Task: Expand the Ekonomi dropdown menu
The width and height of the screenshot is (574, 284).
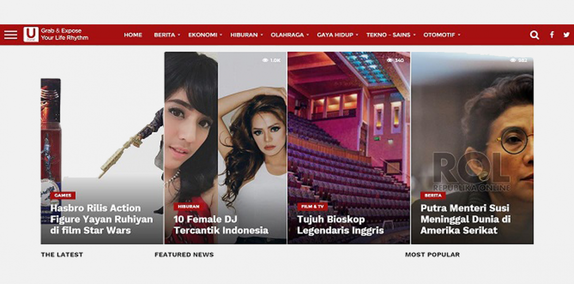Action: tap(205, 35)
